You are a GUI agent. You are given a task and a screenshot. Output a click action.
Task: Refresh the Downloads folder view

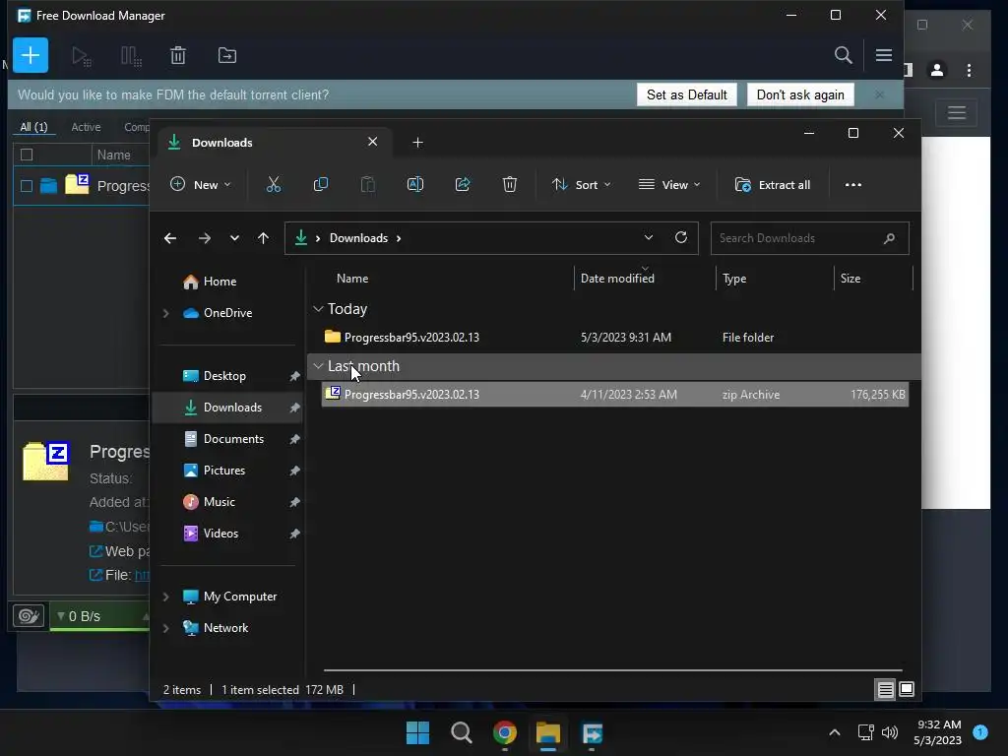(x=681, y=238)
